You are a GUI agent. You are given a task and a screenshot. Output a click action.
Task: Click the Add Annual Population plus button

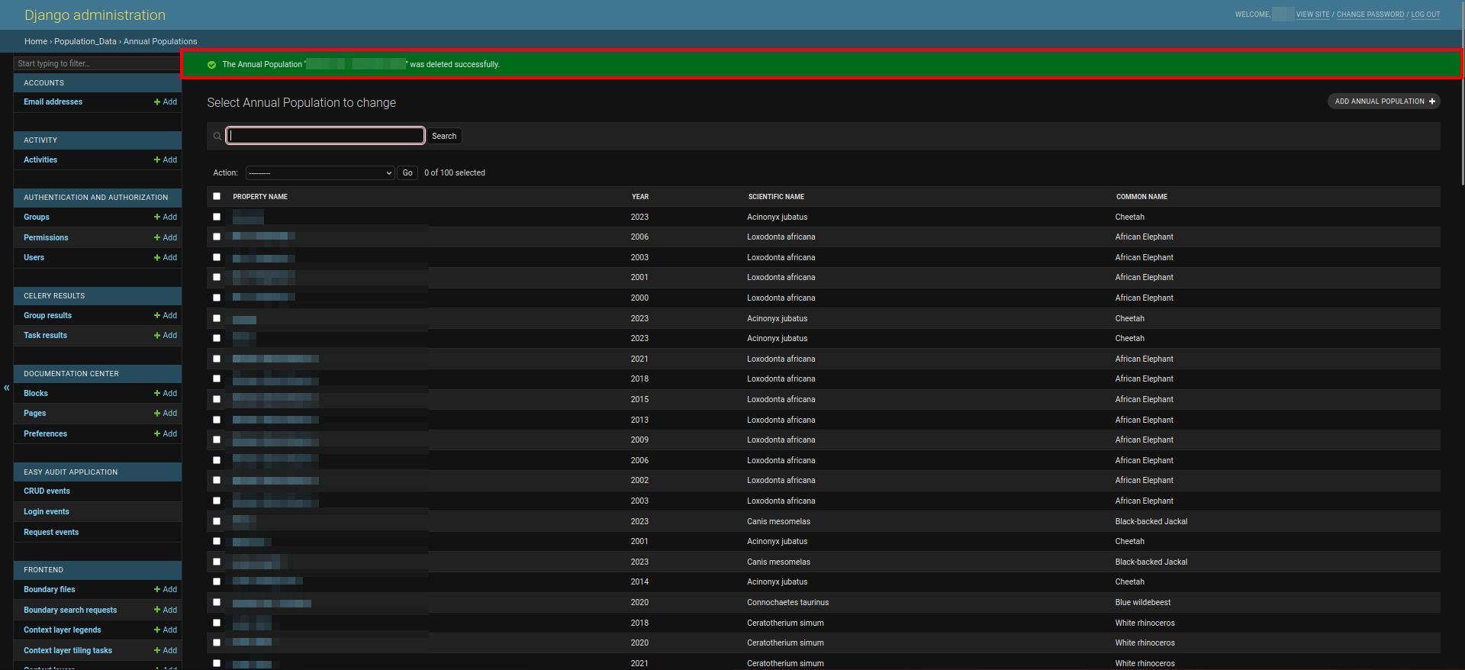(1383, 101)
